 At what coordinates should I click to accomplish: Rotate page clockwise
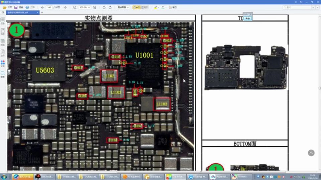110,7
